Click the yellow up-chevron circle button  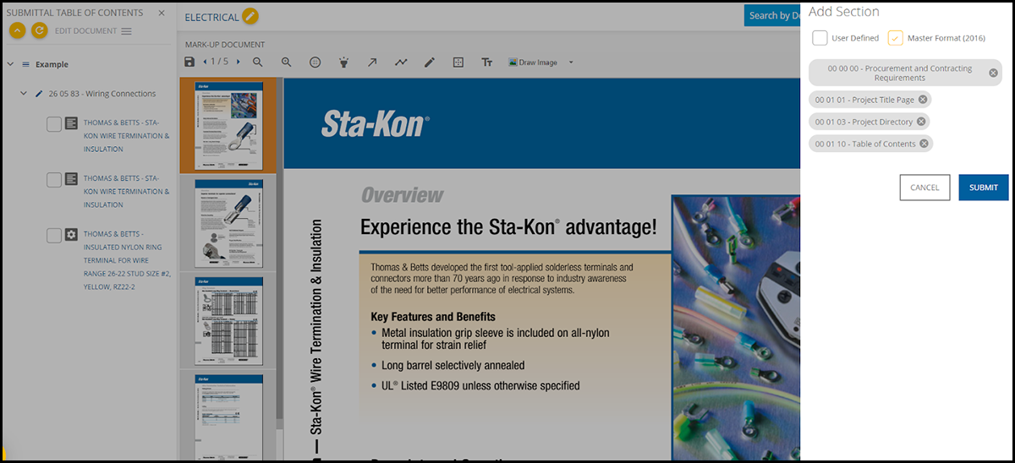(x=17, y=30)
